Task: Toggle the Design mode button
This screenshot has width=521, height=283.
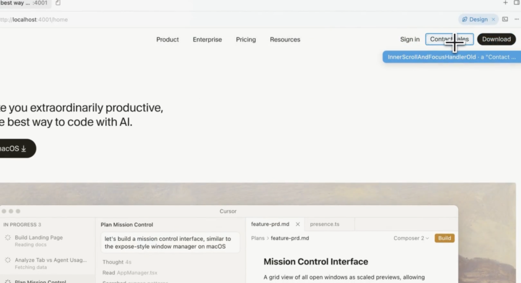Action: tap(475, 20)
